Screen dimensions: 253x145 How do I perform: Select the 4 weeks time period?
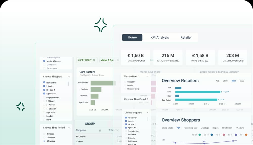coord(44,134)
